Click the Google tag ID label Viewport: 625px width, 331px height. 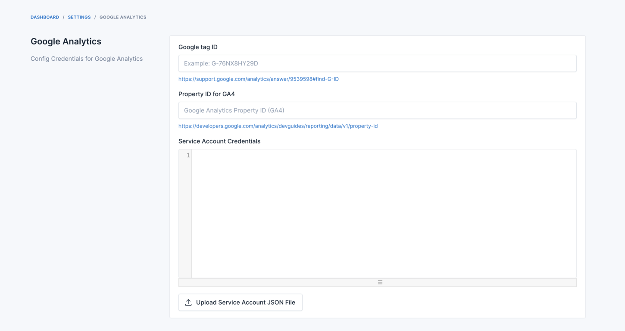(x=198, y=47)
